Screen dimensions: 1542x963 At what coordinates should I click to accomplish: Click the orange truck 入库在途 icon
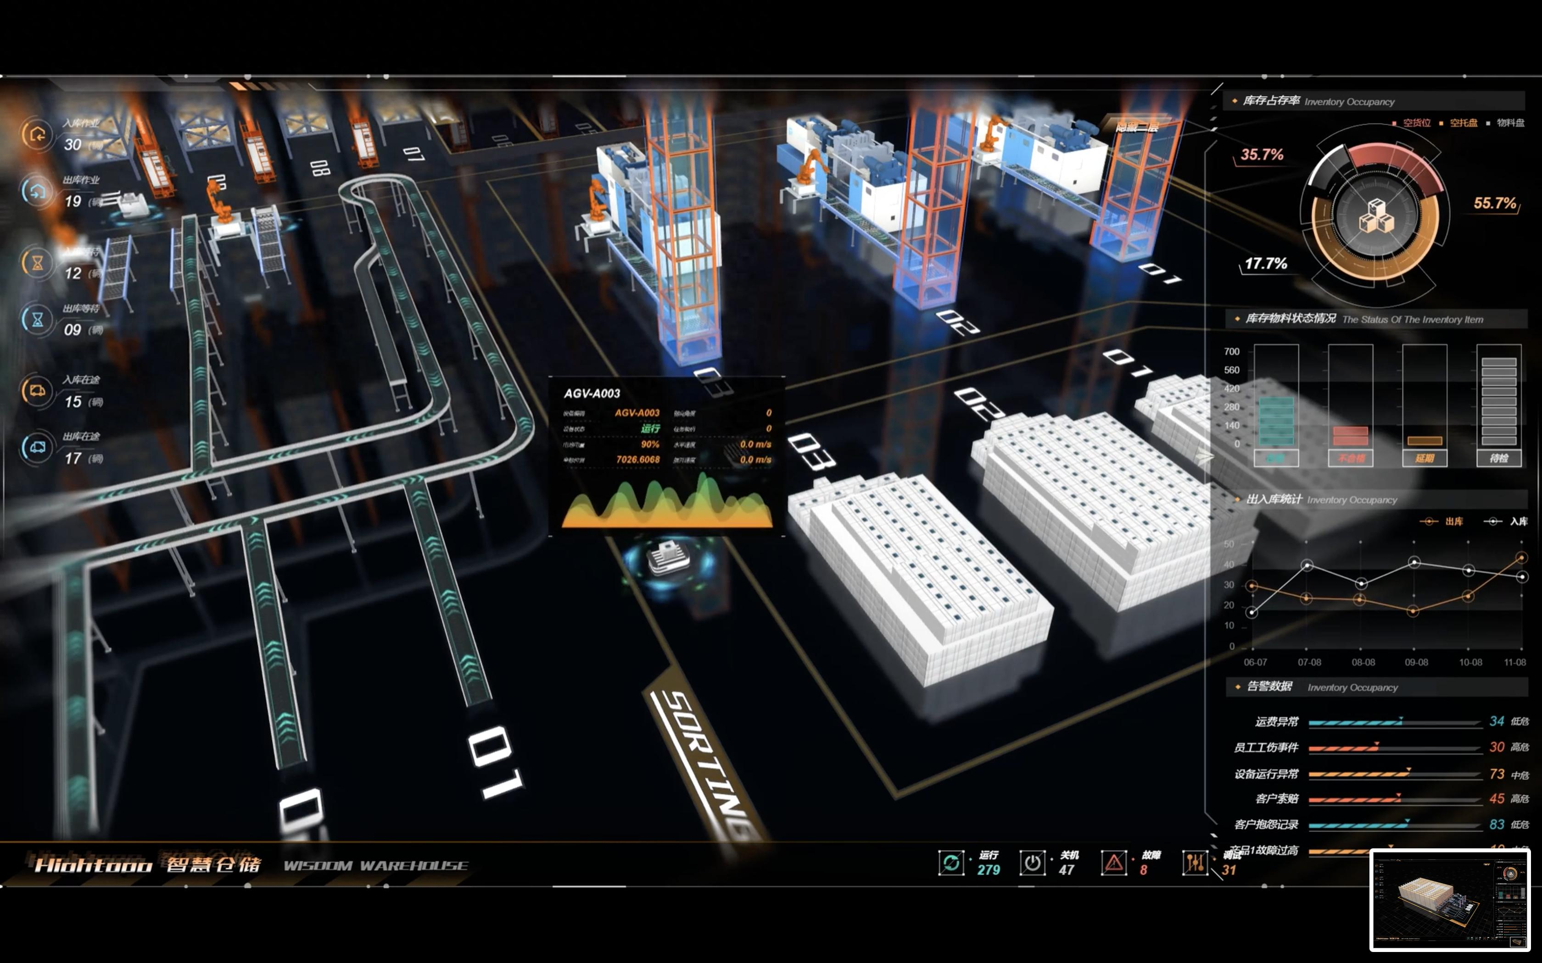[37, 390]
